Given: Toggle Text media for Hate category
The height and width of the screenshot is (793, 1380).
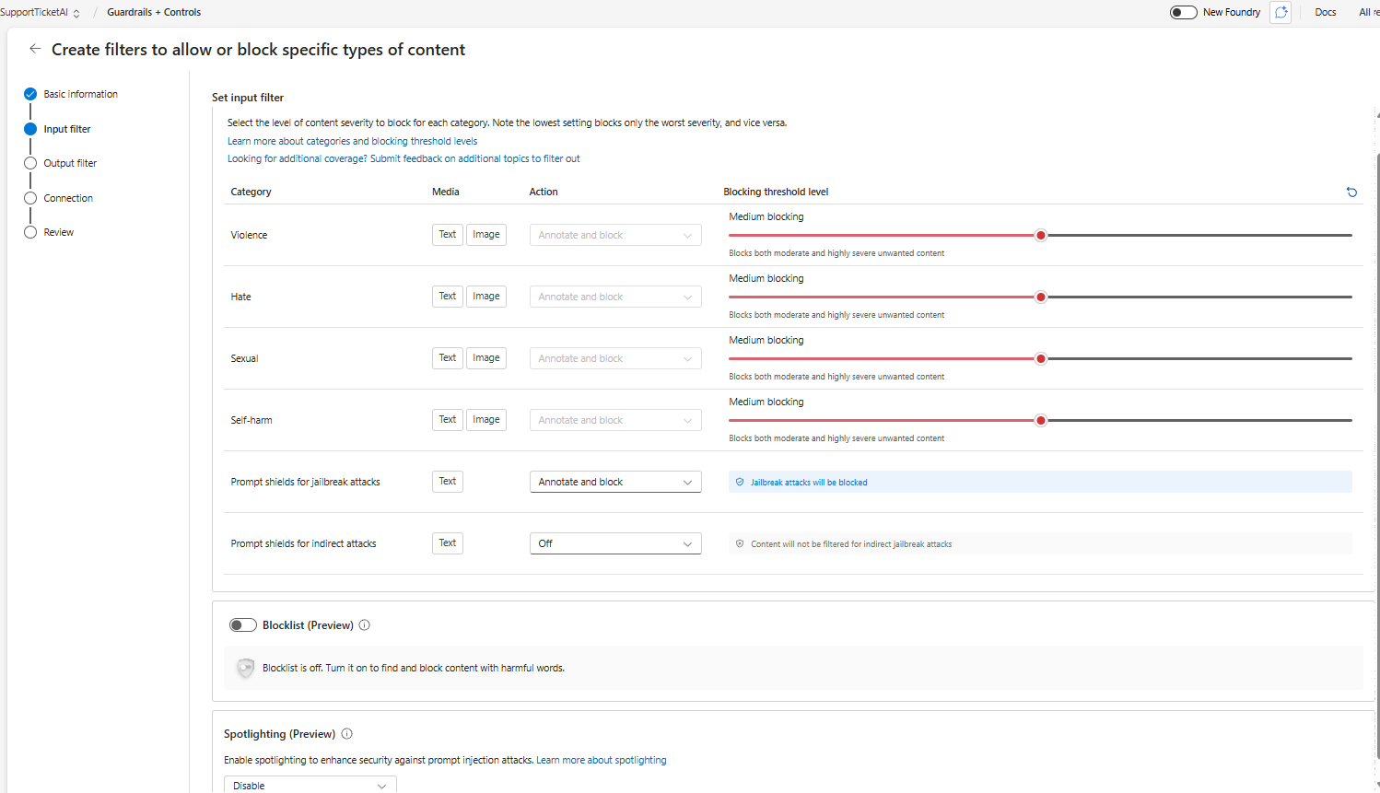Looking at the screenshot, I should pos(447,297).
